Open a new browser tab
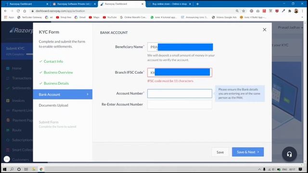The height and width of the screenshot is (173, 308). pyautogui.click(x=197, y=4)
